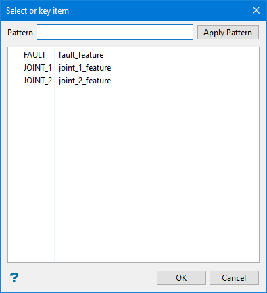Click blank gray area between help icon and OK
Screen dimensions: 267x293
(88, 277)
